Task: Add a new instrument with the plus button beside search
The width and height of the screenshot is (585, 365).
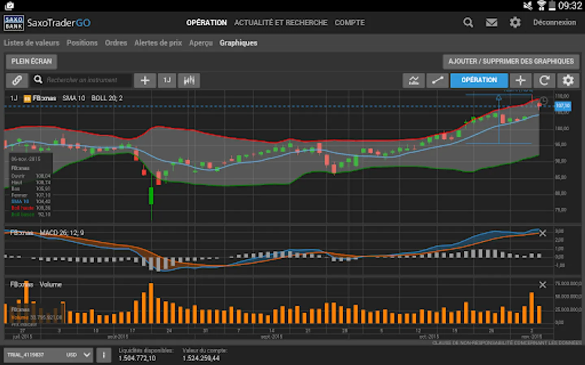Action: click(x=145, y=80)
